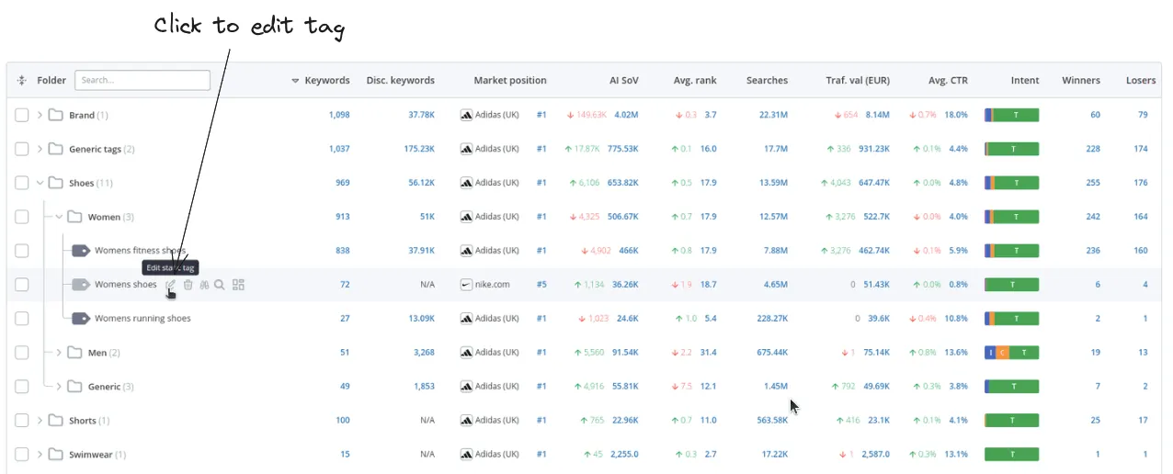Image resolution: width=1173 pixels, height=474 pixels.
Task: Check the Swimwear folder checkbox
Action: coord(22,455)
